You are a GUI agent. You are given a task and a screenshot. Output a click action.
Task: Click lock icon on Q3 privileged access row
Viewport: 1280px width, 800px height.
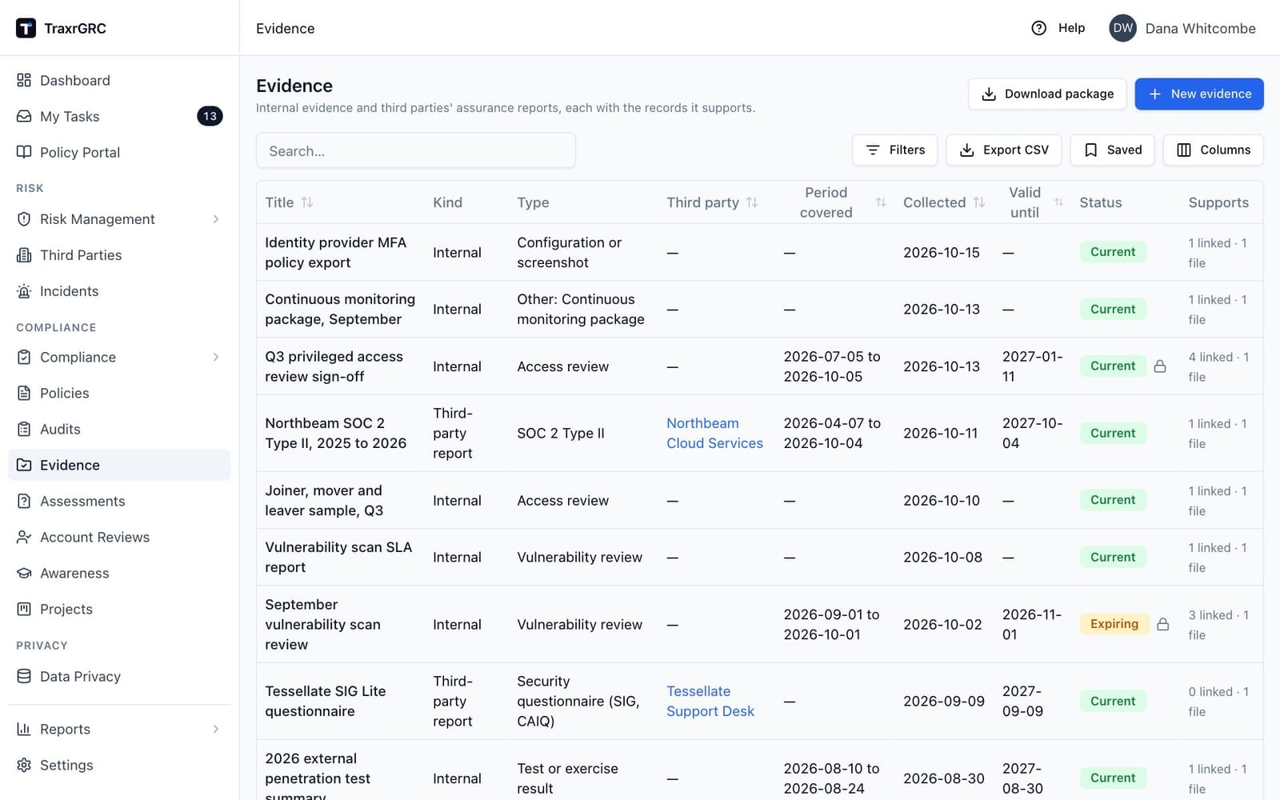(1160, 366)
